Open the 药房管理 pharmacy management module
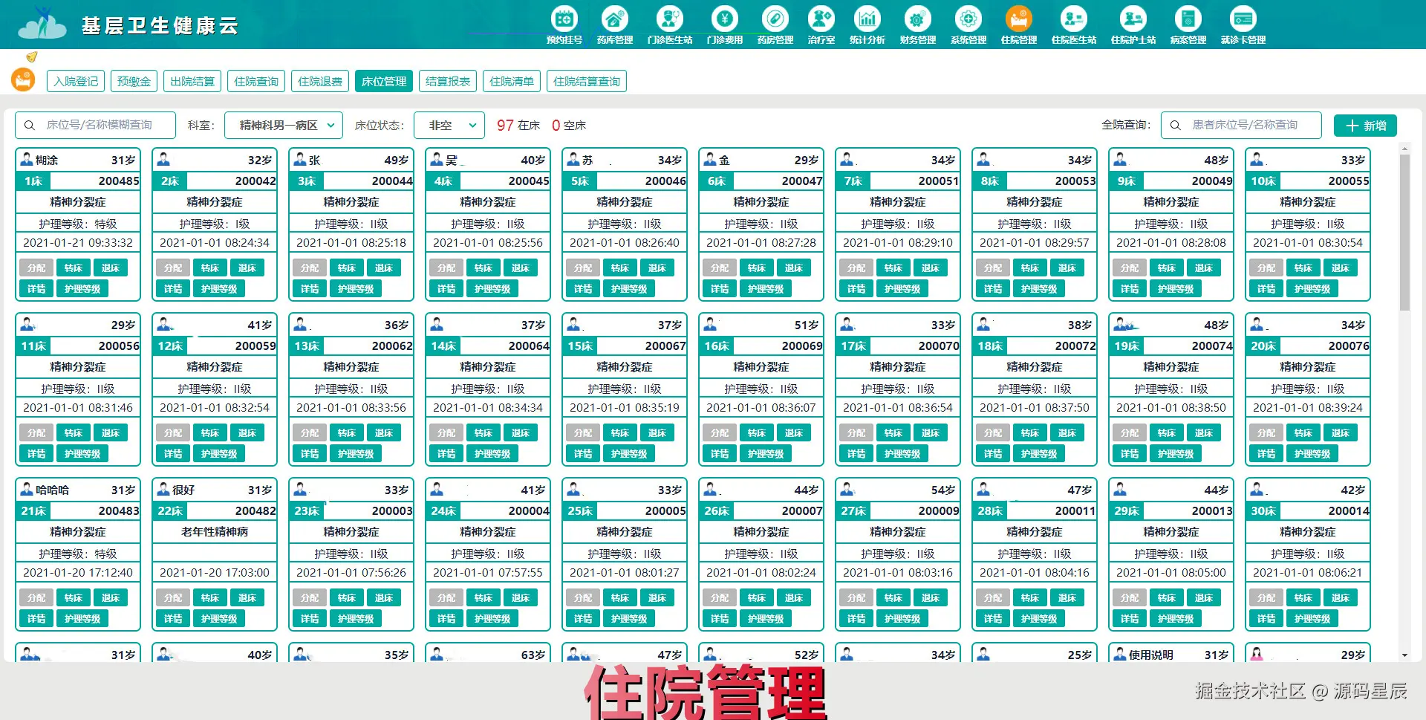Image resolution: width=1426 pixels, height=720 pixels. 775,25
